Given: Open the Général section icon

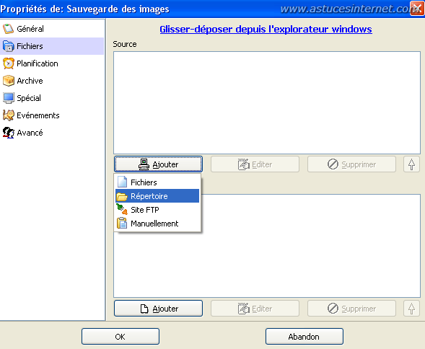Looking at the screenshot, I should (x=8, y=29).
